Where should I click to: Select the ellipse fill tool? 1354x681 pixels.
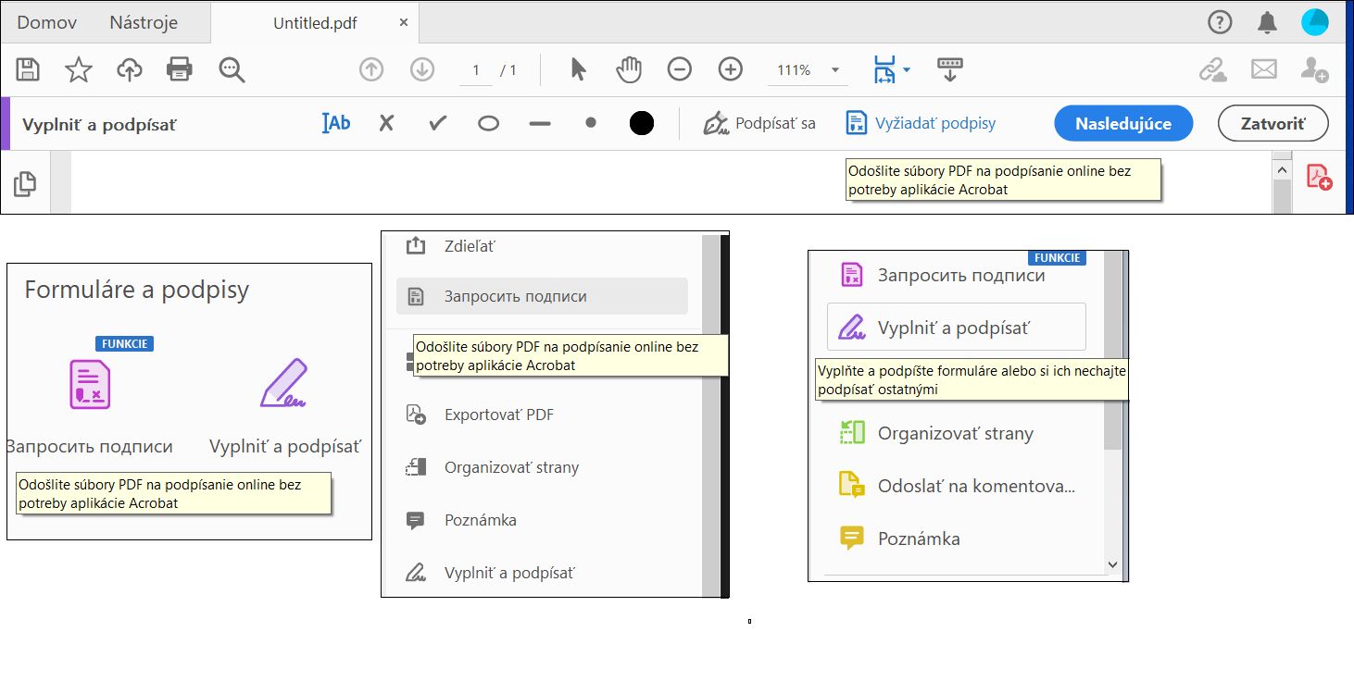[x=489, y=124]
